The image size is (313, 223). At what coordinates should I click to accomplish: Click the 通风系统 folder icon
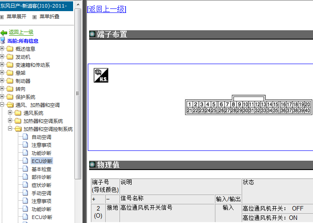coord(18,113)
